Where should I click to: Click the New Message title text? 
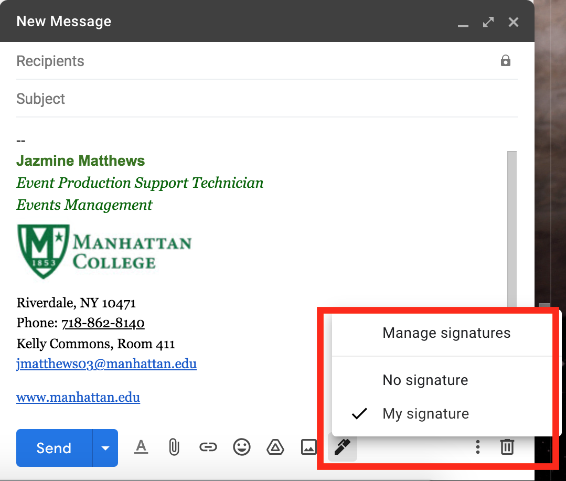coord(64,22)
